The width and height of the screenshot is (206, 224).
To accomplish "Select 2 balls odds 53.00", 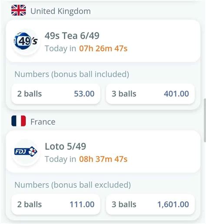I will [x=56, y=94].
